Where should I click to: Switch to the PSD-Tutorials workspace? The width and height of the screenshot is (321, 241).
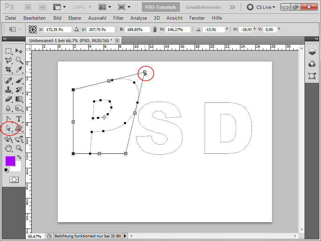[x=161, y=7]
